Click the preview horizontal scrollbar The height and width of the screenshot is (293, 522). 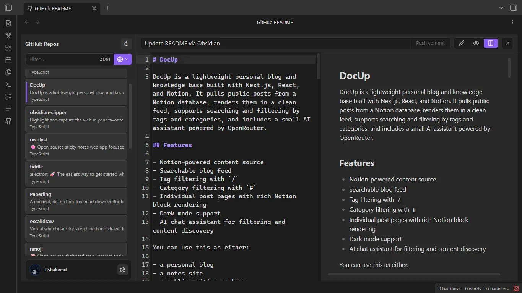414,274
